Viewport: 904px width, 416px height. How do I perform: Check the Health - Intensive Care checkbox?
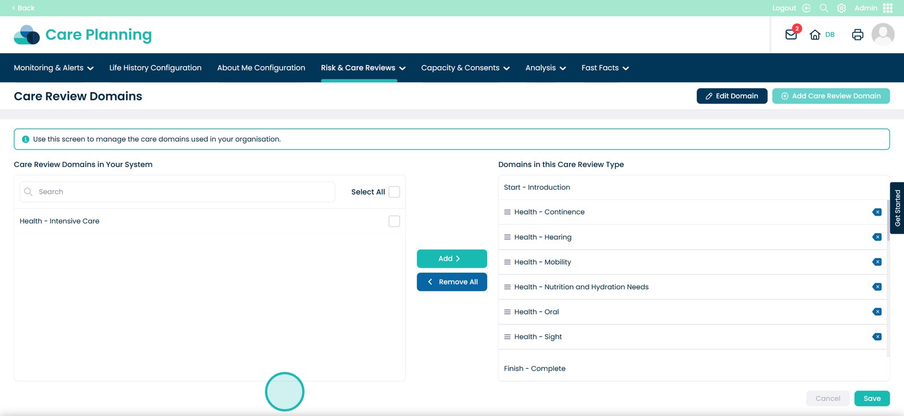tap(394, 221)
